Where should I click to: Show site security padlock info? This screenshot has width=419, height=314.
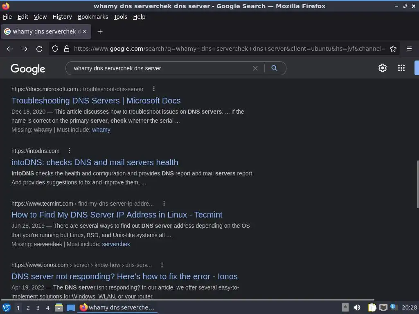67,49
